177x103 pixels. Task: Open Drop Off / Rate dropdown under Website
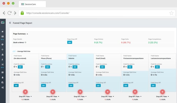pyautogui.click(x=80, y=96)
